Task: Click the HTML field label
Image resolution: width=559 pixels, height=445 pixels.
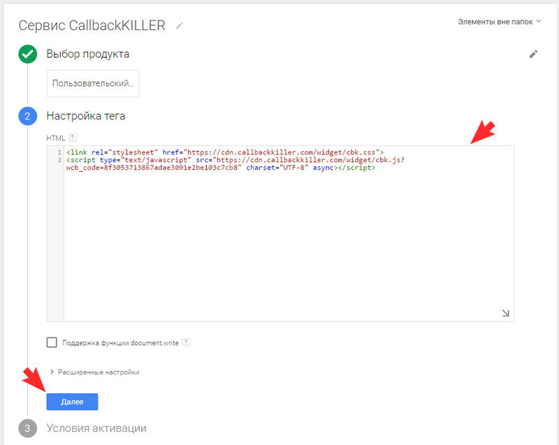Action: (56, 138)
